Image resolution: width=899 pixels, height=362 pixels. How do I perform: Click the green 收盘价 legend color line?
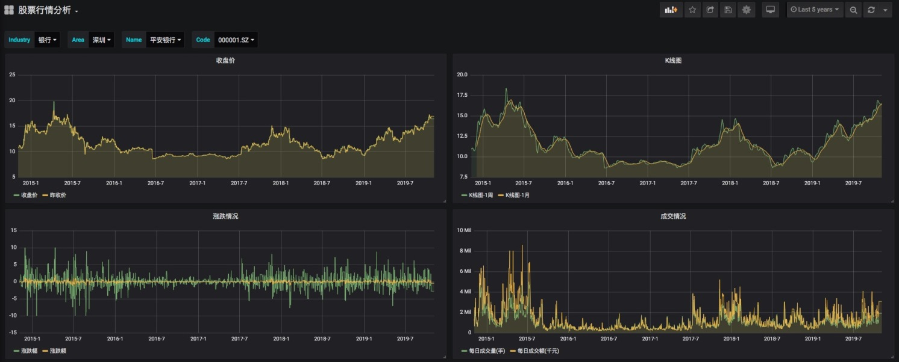coord(16,195)
